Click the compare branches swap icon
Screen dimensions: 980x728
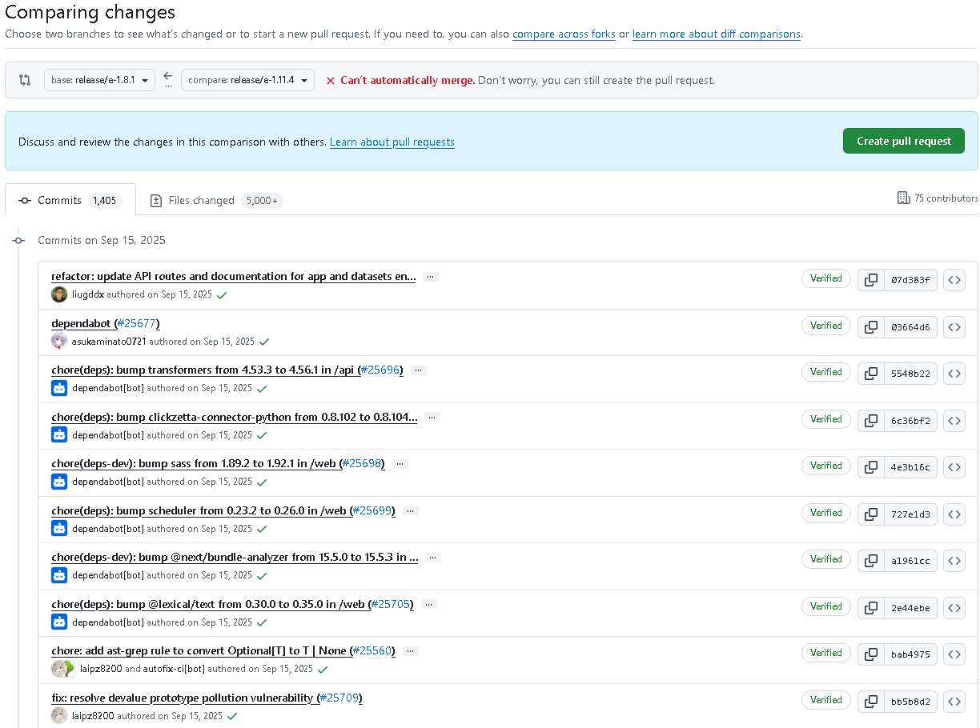(25, 80)
